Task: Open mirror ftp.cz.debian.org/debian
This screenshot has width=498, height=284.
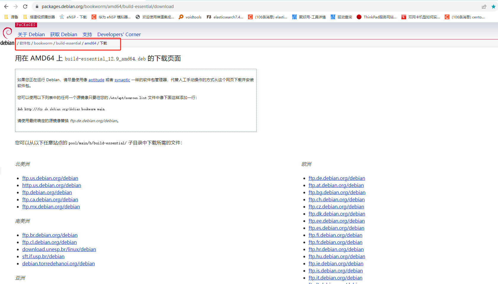Action: click(x=336, y=207)
